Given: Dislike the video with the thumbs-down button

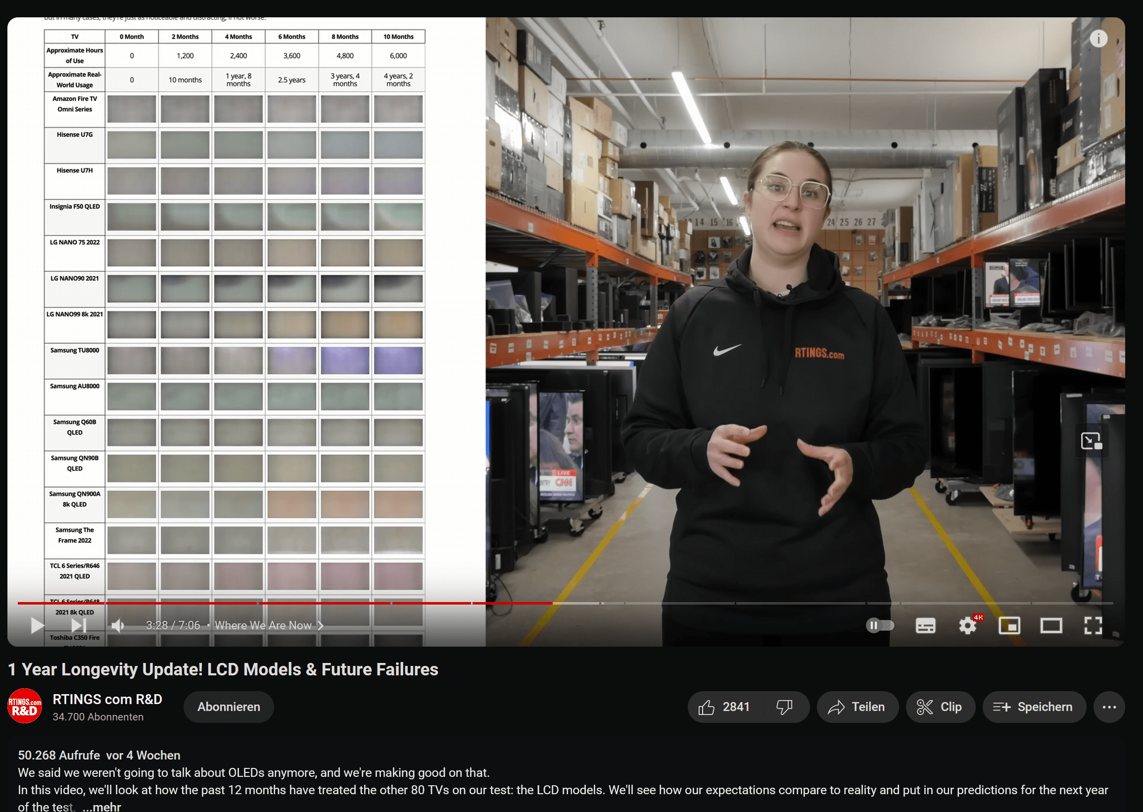Looking at the screenshot, I should point(785,707).
